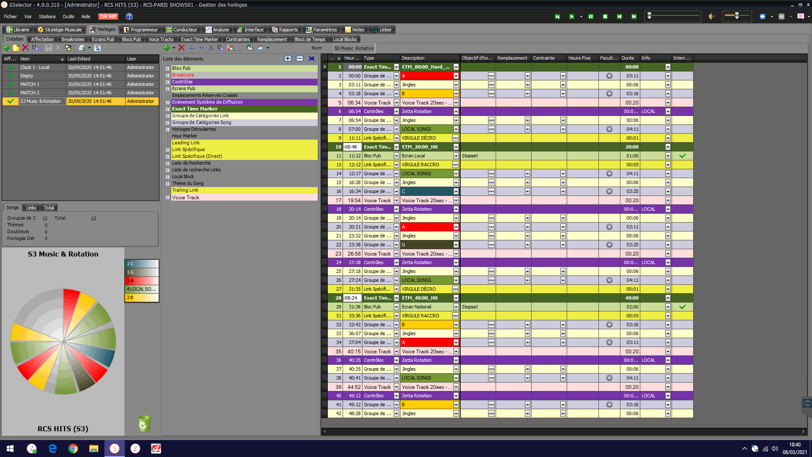Move element up with blue arrow
812x457 pixels.
click(x=192, y=48)
